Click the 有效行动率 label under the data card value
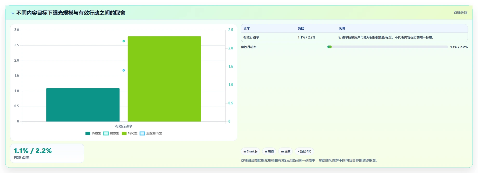This screenshot has height=173, width=478. tap(22, 158)
